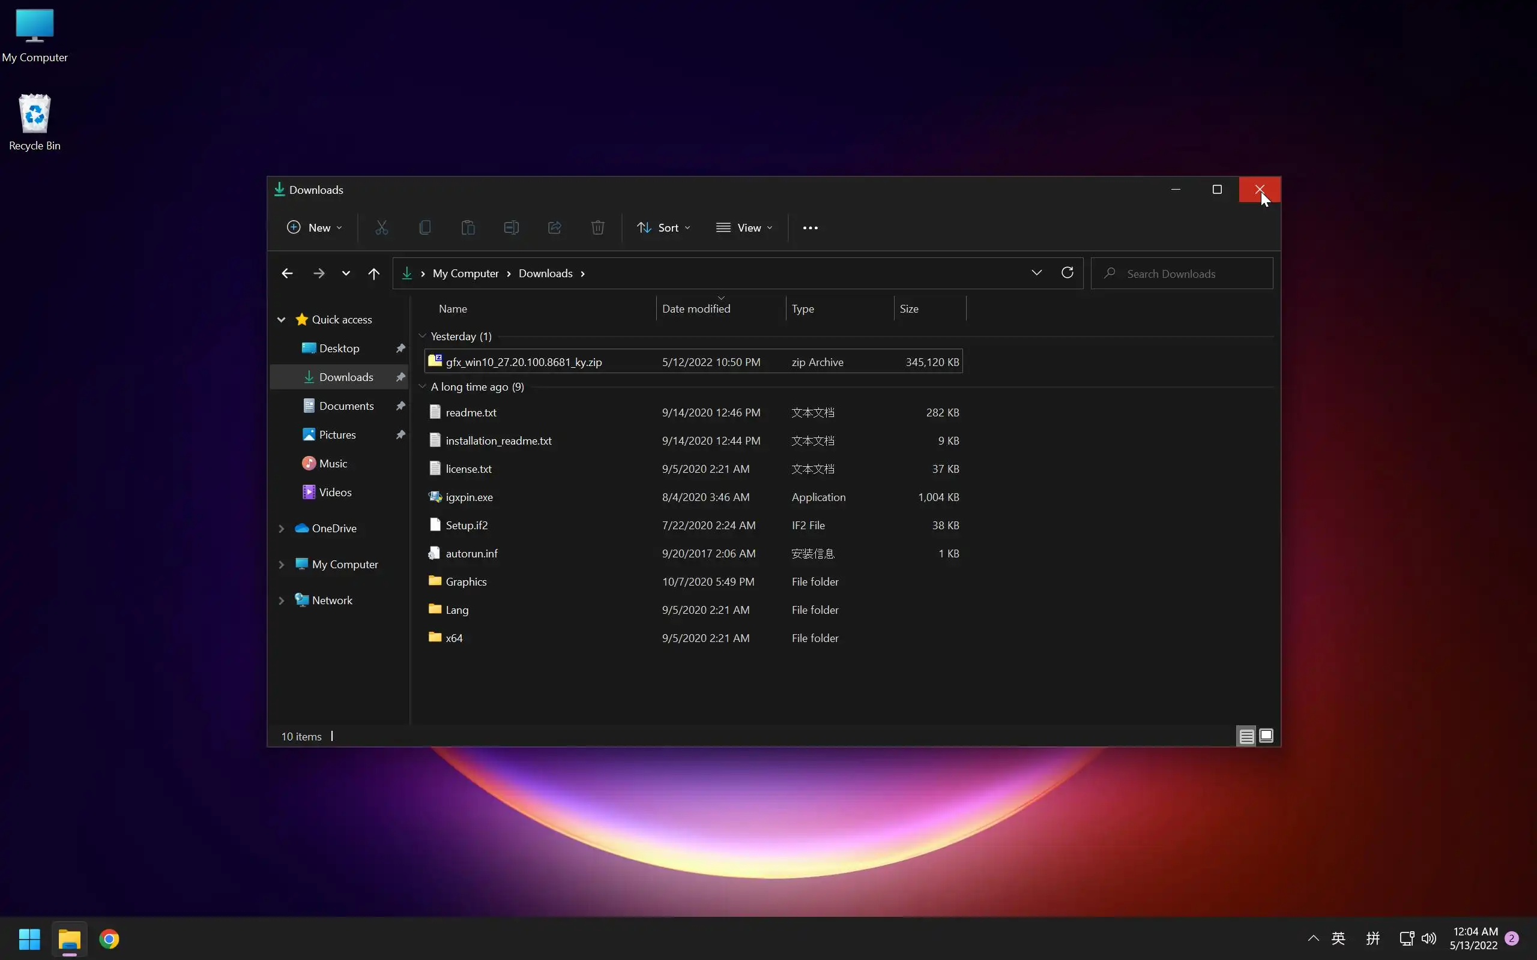Expand the OneDrive tree node
The image size is (1537, 960).
point(282,528)
